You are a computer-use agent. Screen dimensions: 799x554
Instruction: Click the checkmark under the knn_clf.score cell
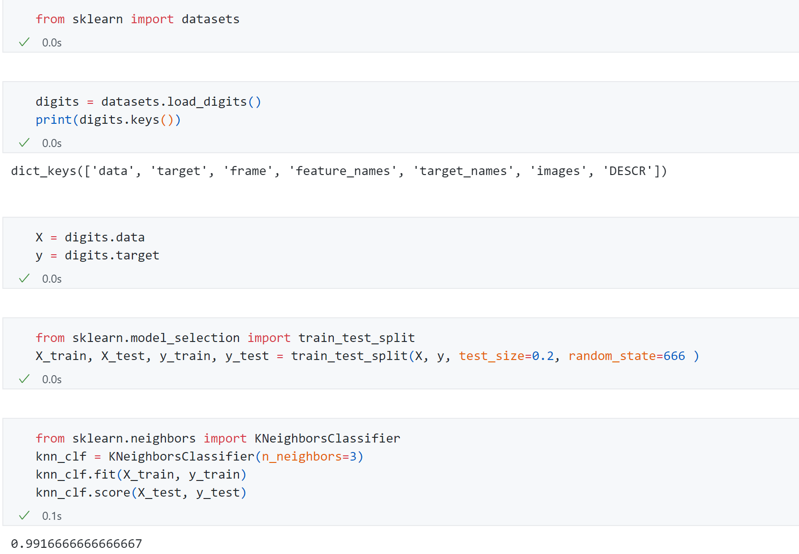click(24, 516)
